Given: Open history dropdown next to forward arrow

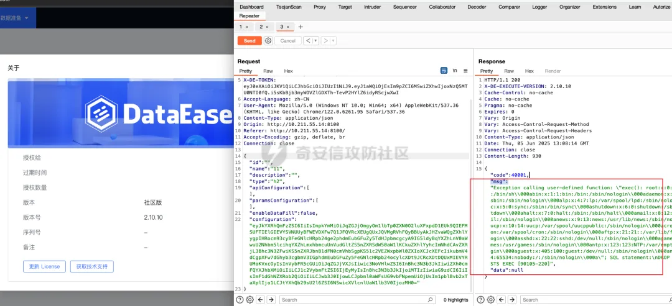Looking at the screenshot, I should 334,40.
